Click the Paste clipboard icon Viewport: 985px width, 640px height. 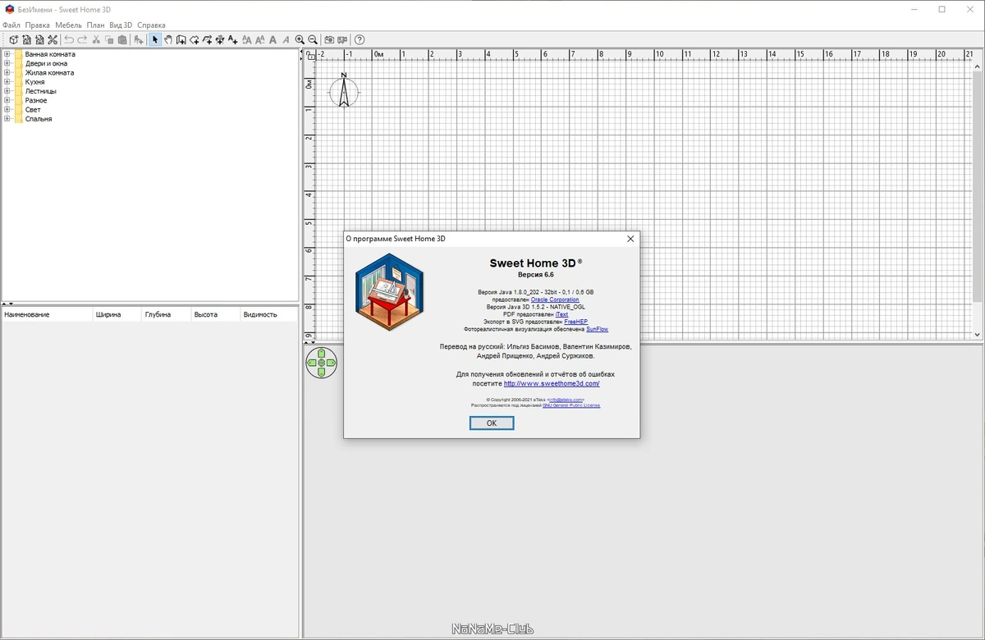tap(122, 39)
